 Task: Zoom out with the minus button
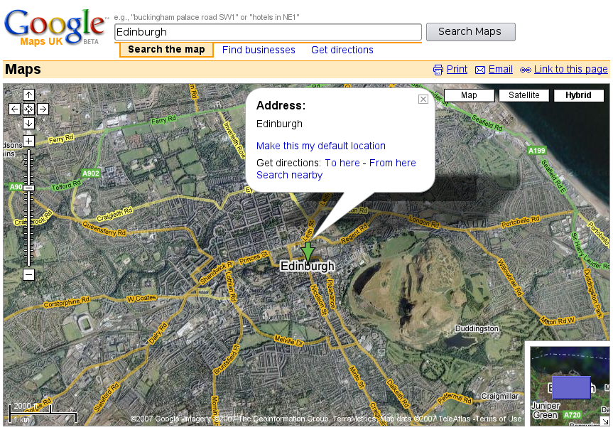pos(28,274)
